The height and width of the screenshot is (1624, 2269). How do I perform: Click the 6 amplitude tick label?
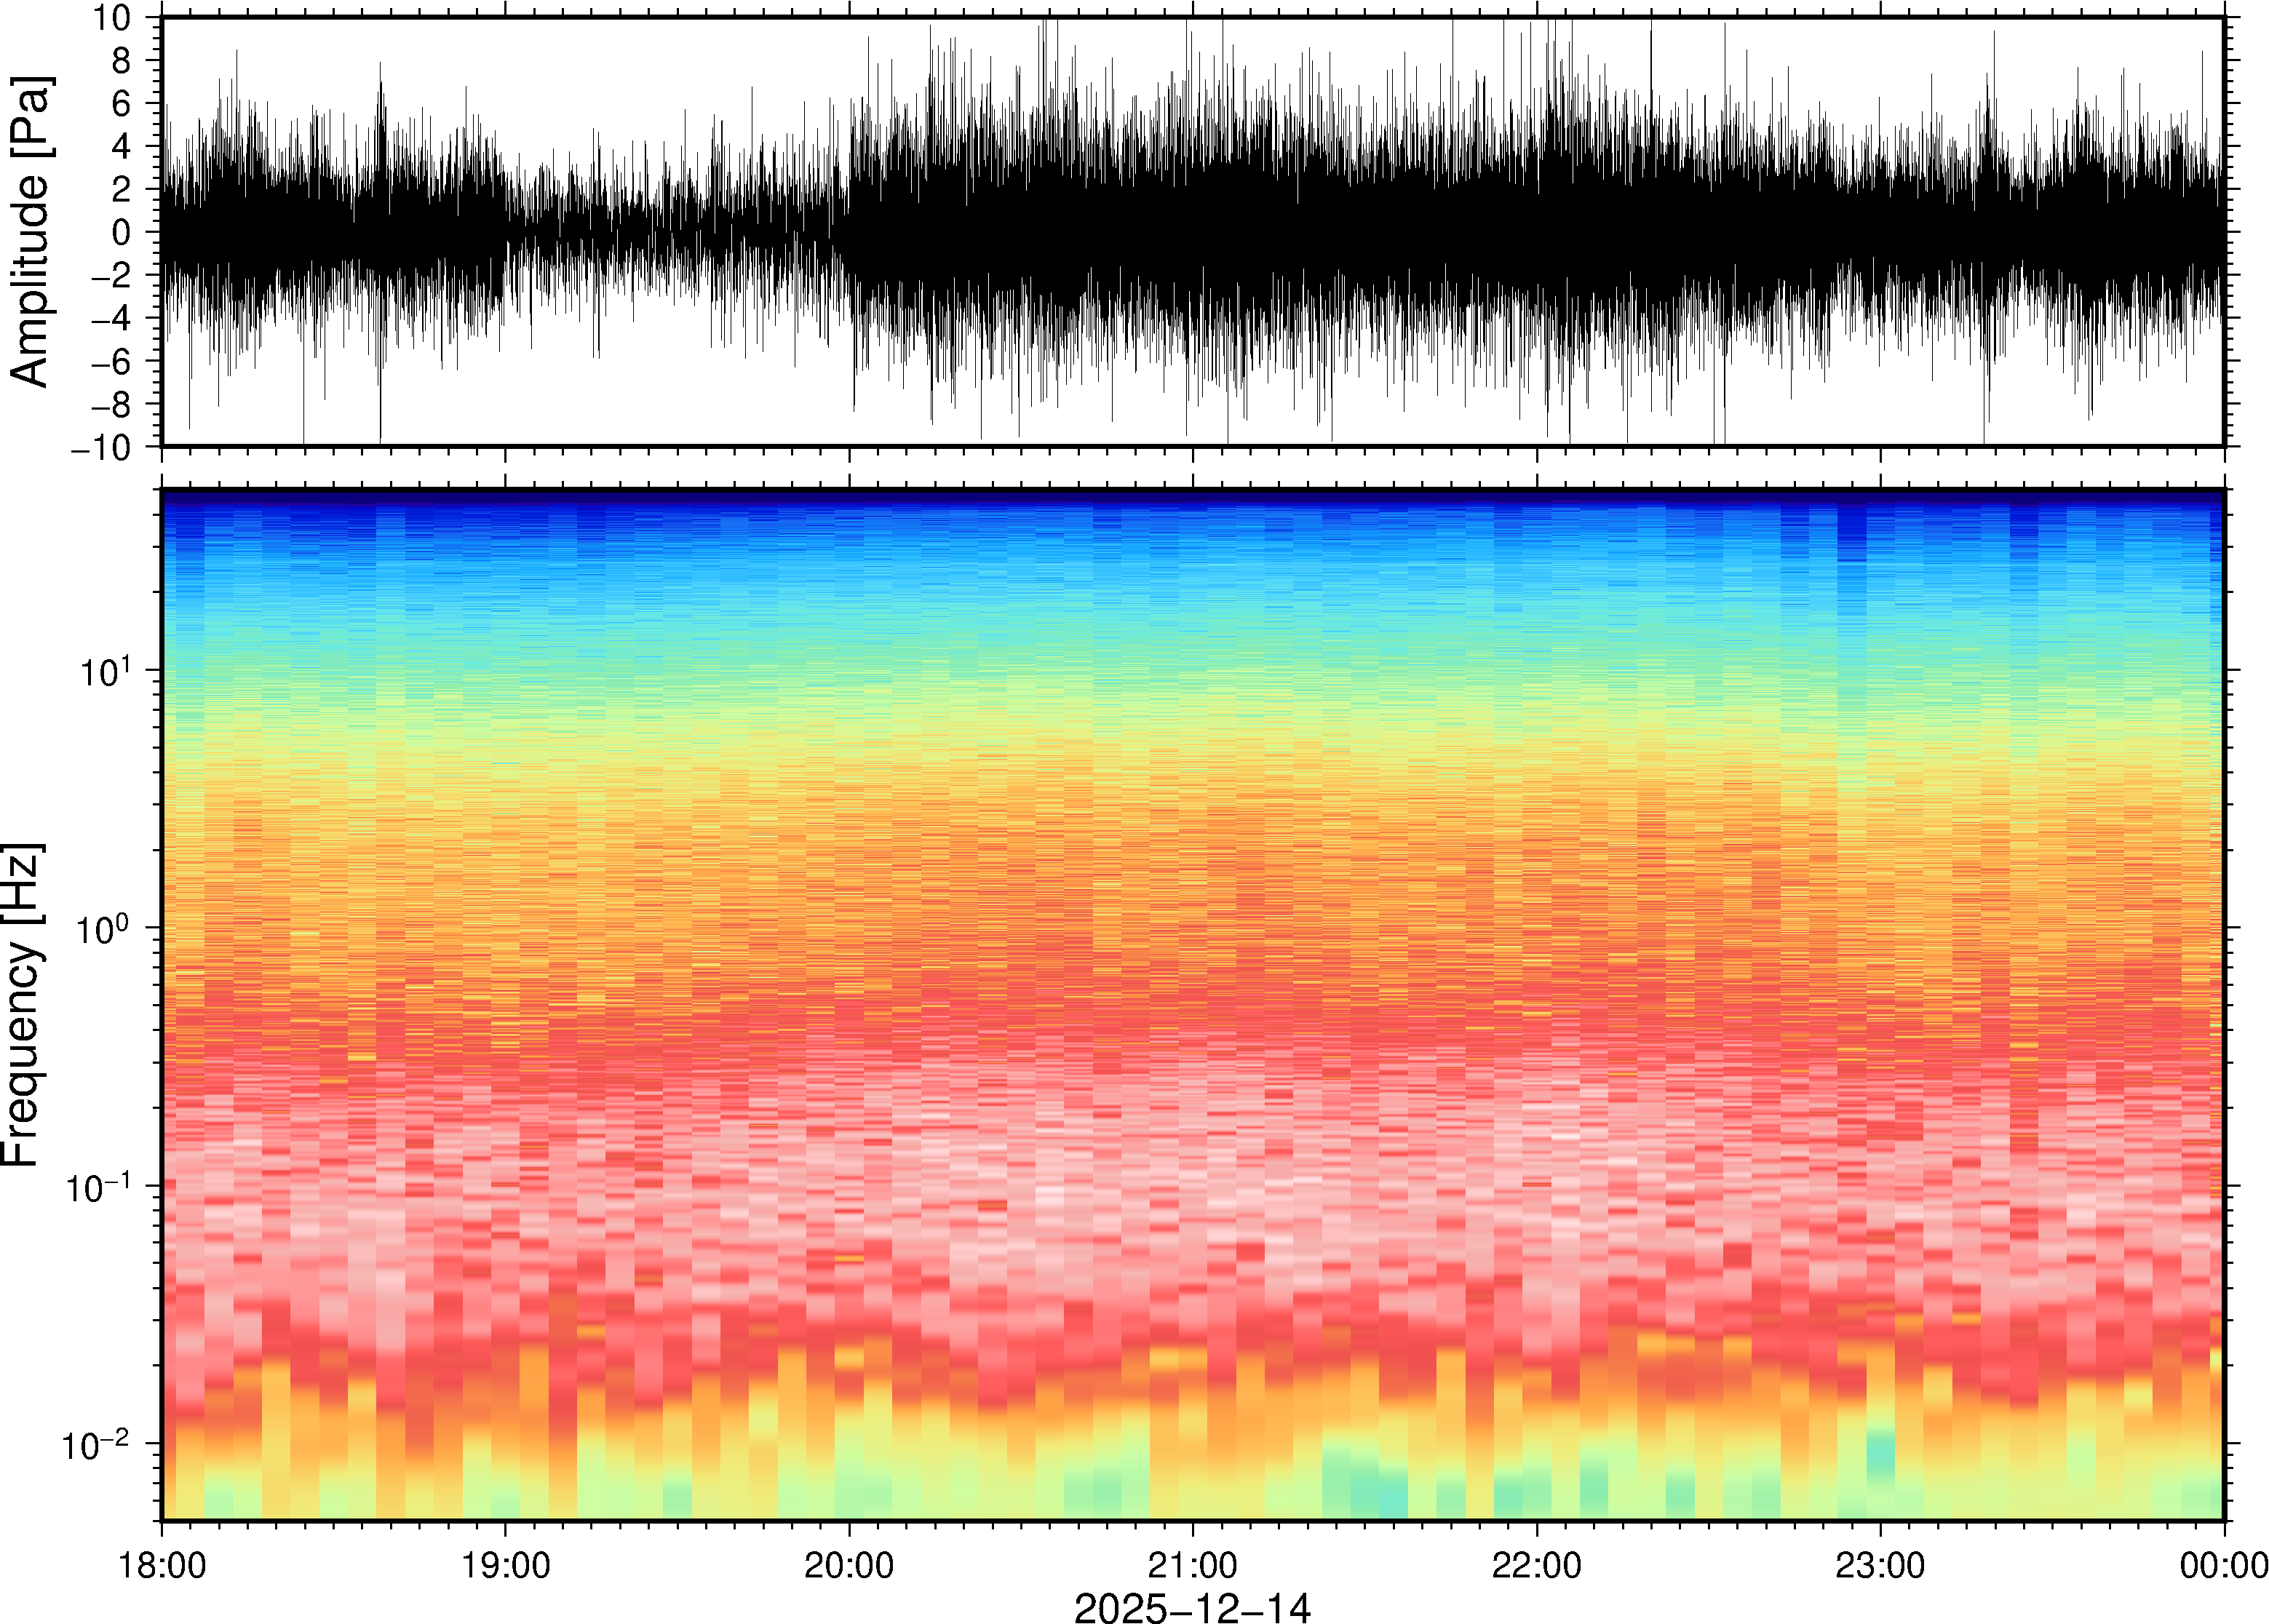122,103
